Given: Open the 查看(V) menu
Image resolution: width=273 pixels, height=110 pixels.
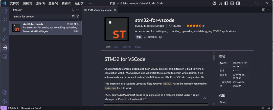Looking at the screenshot, I should 53,3.
